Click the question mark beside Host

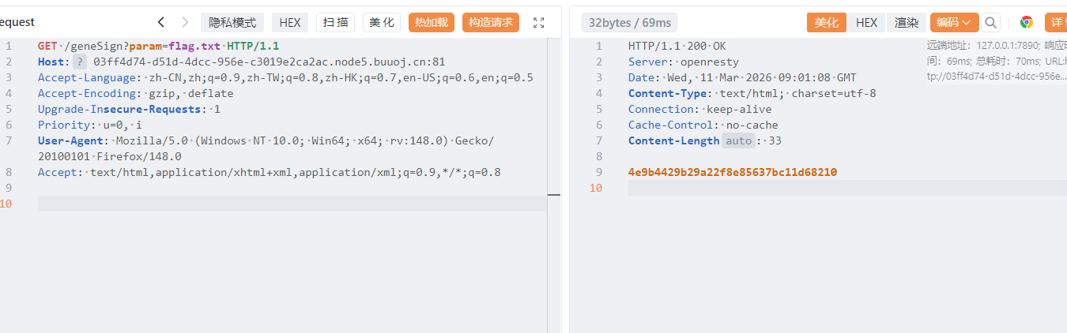coord(81,62)
